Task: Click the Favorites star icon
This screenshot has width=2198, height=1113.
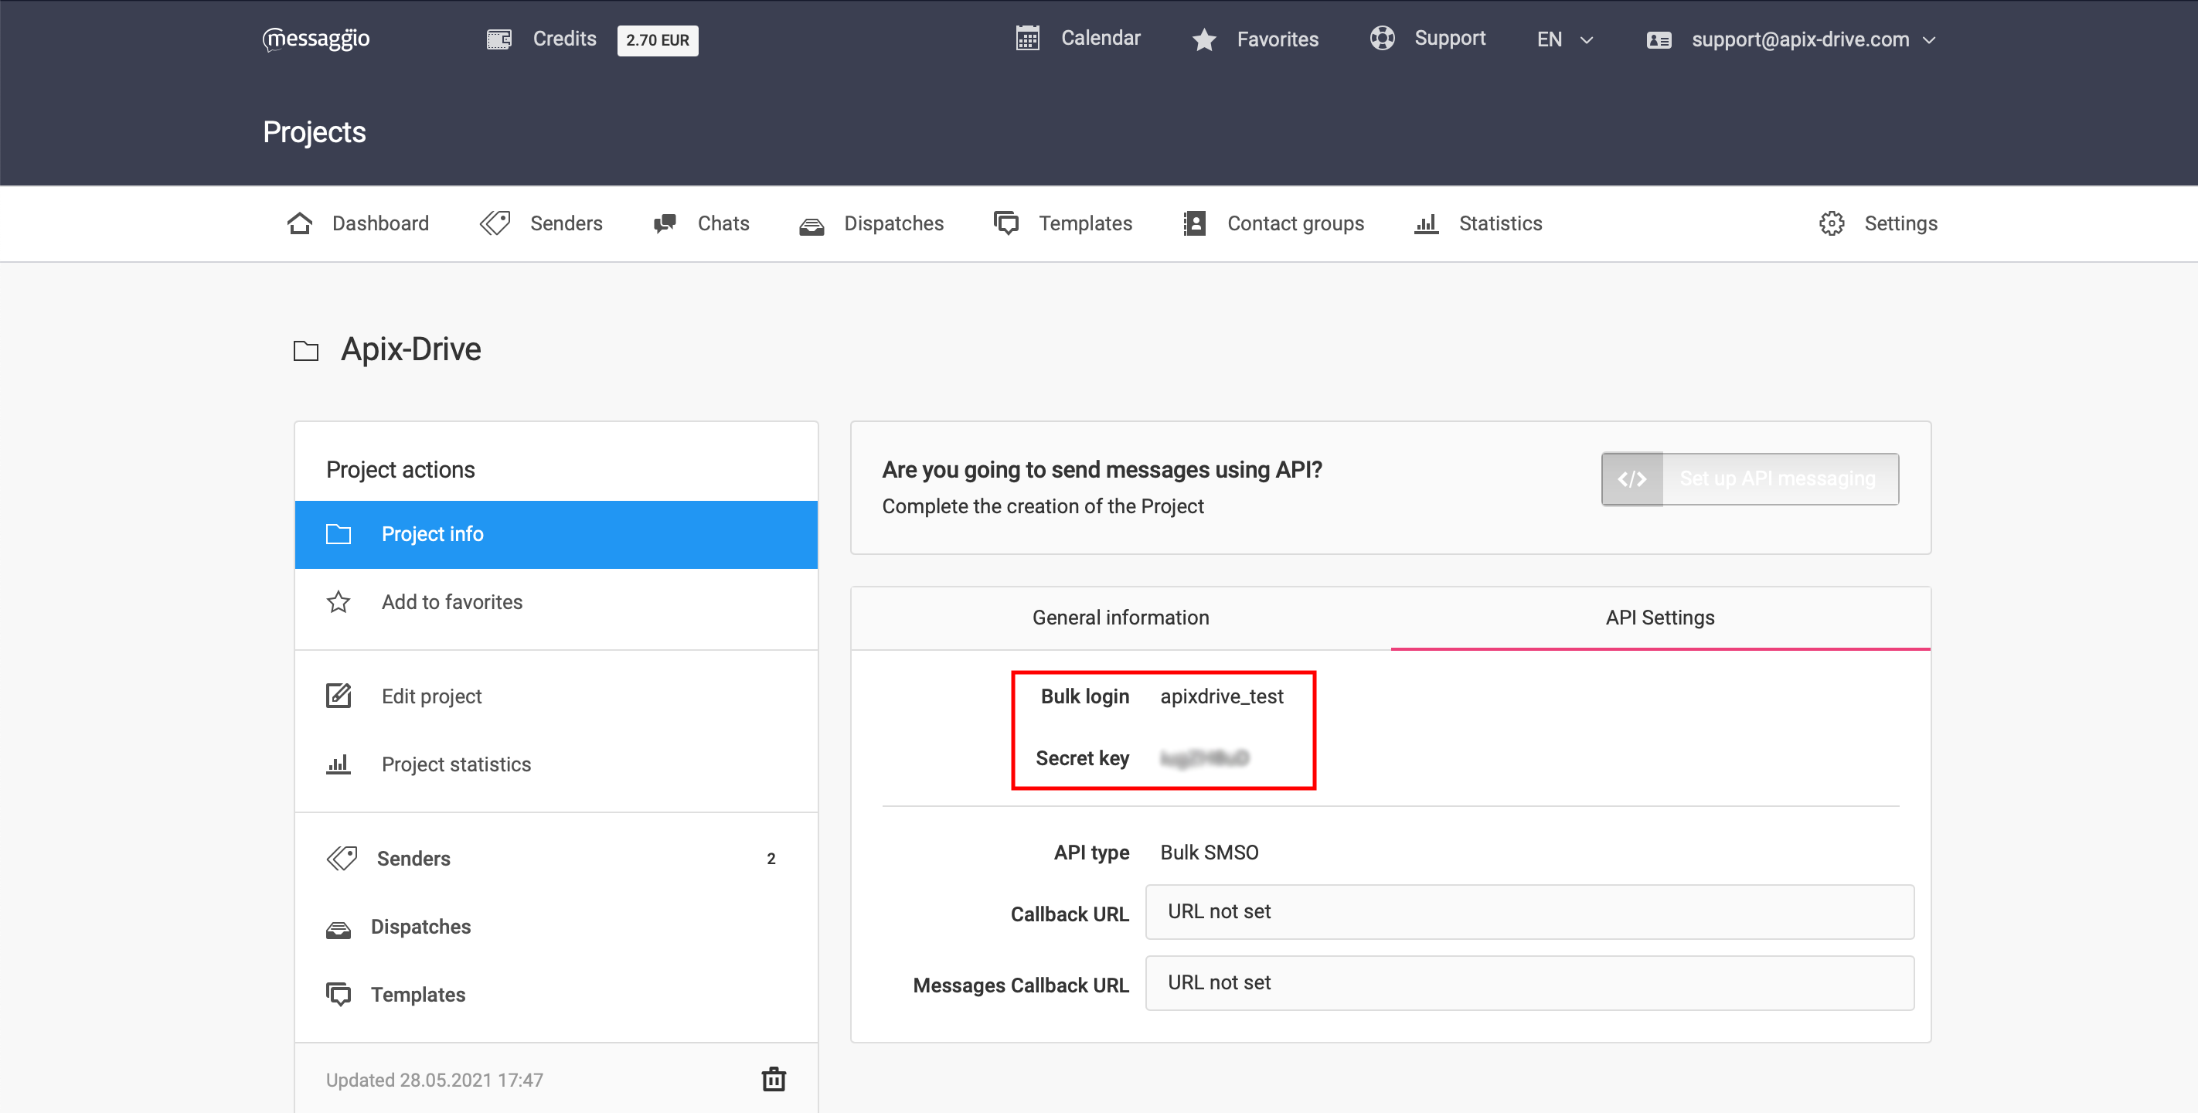Action: click(x=1204, y=39)
